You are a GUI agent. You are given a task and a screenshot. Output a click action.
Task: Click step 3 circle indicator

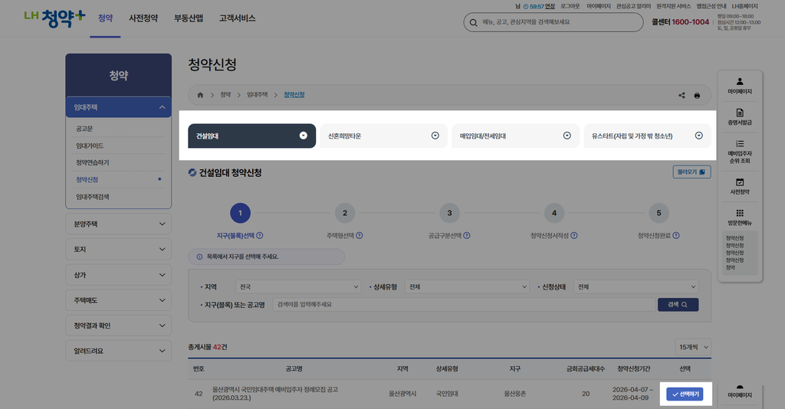[449, 213]
